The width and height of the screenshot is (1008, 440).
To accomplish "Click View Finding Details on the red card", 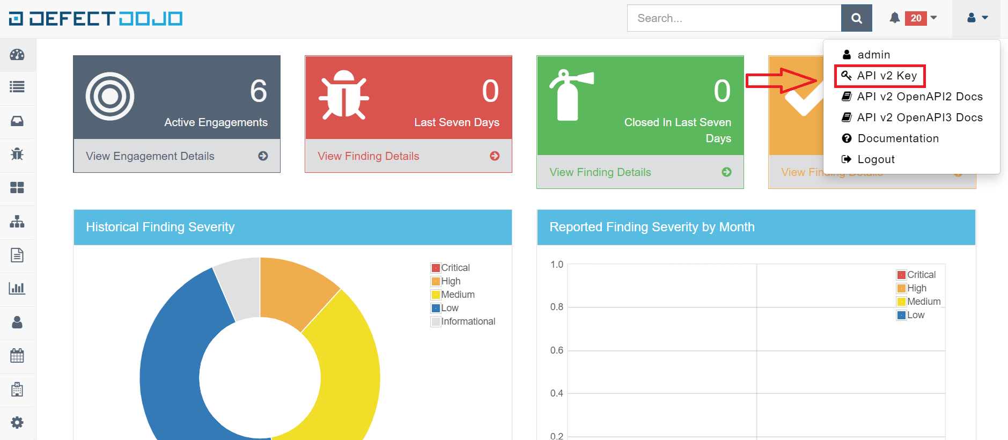I will (369, 156).
